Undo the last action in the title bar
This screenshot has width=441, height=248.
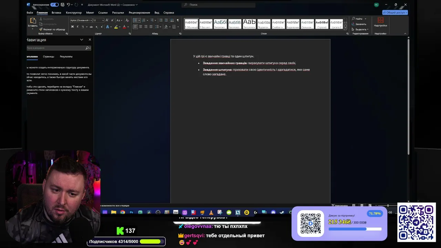[68, 4]
